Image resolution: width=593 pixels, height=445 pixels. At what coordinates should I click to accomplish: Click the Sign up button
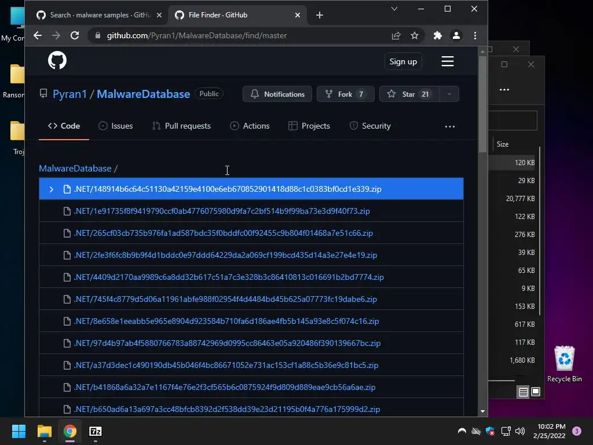coord(403,61)
